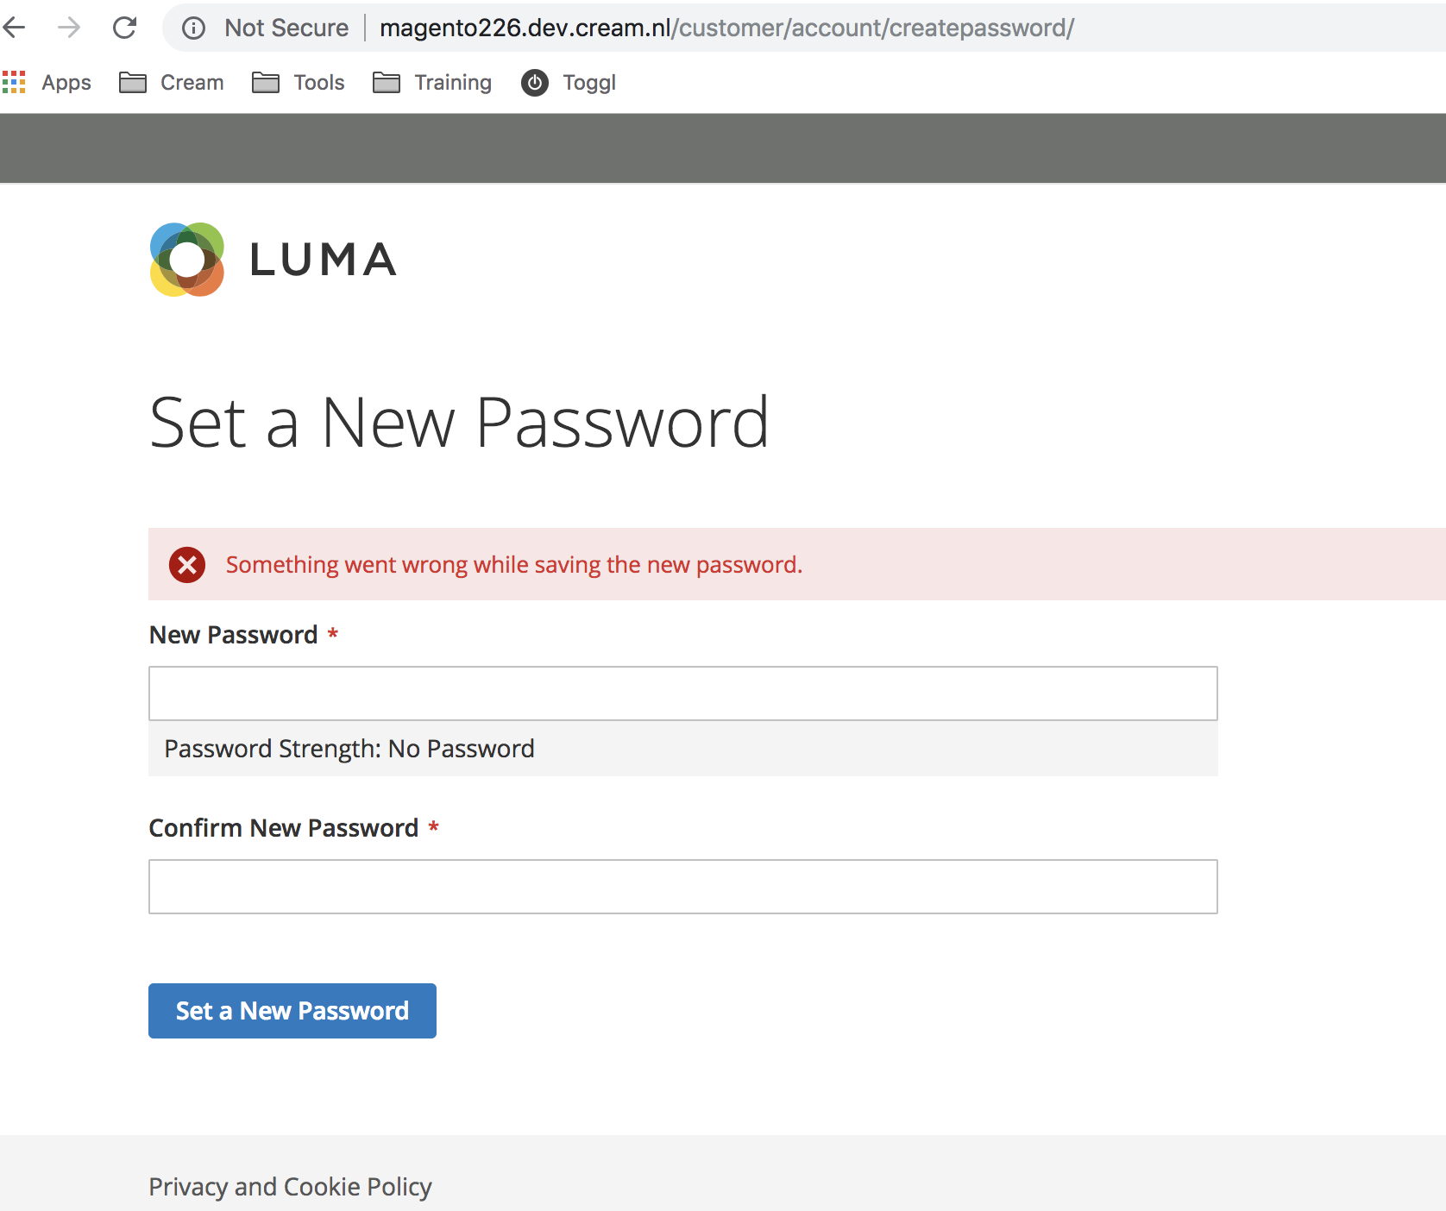Viewport: 1446px width, 1211px height.
Task: Click the red error cross icon
Action: 187,565
